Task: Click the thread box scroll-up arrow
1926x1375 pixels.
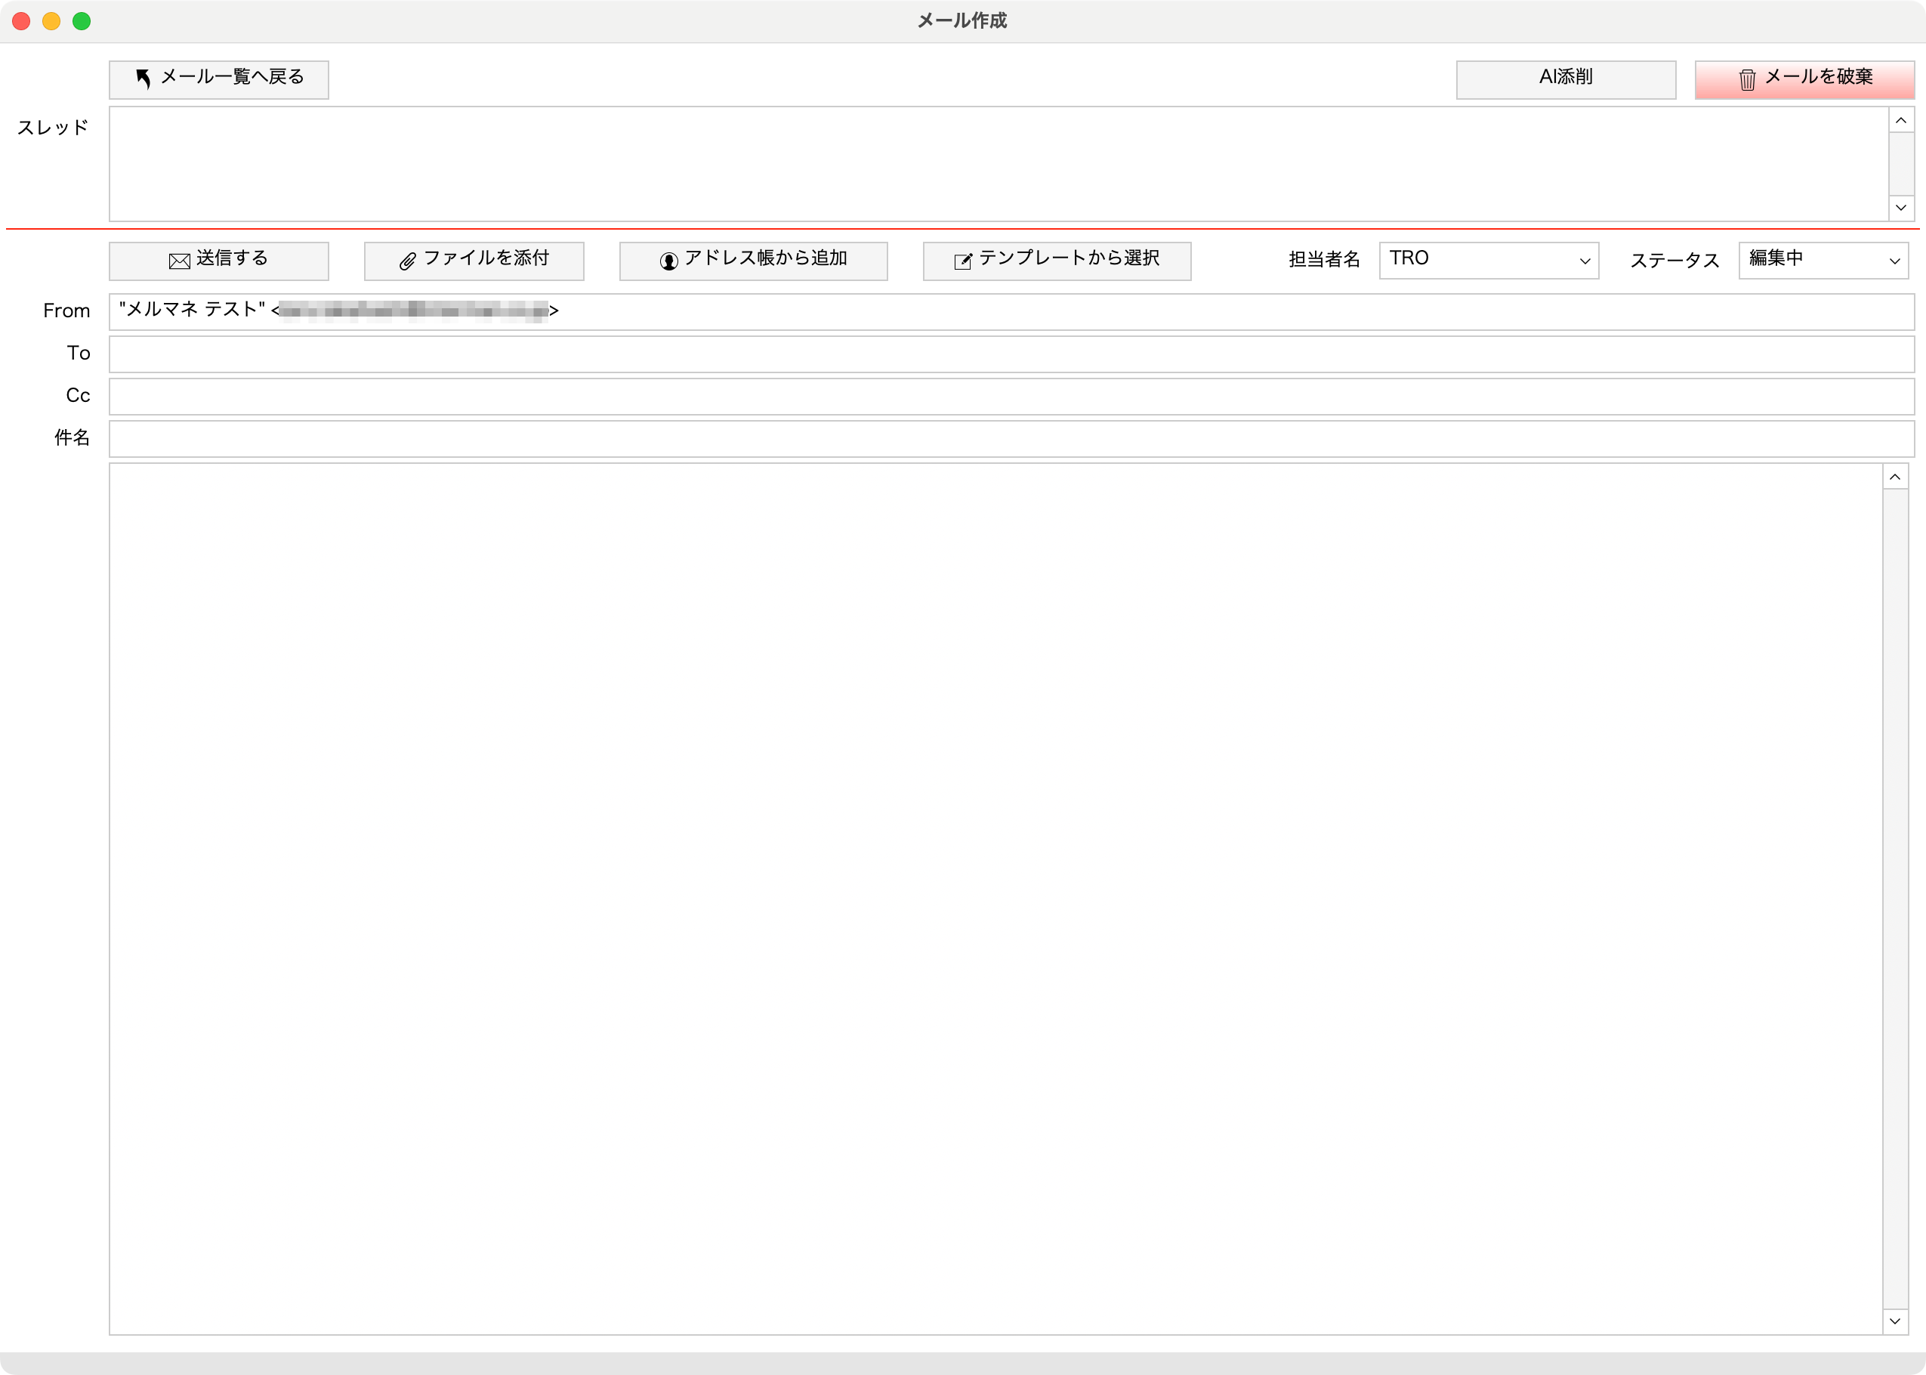Action: (x=1900, y=120)
